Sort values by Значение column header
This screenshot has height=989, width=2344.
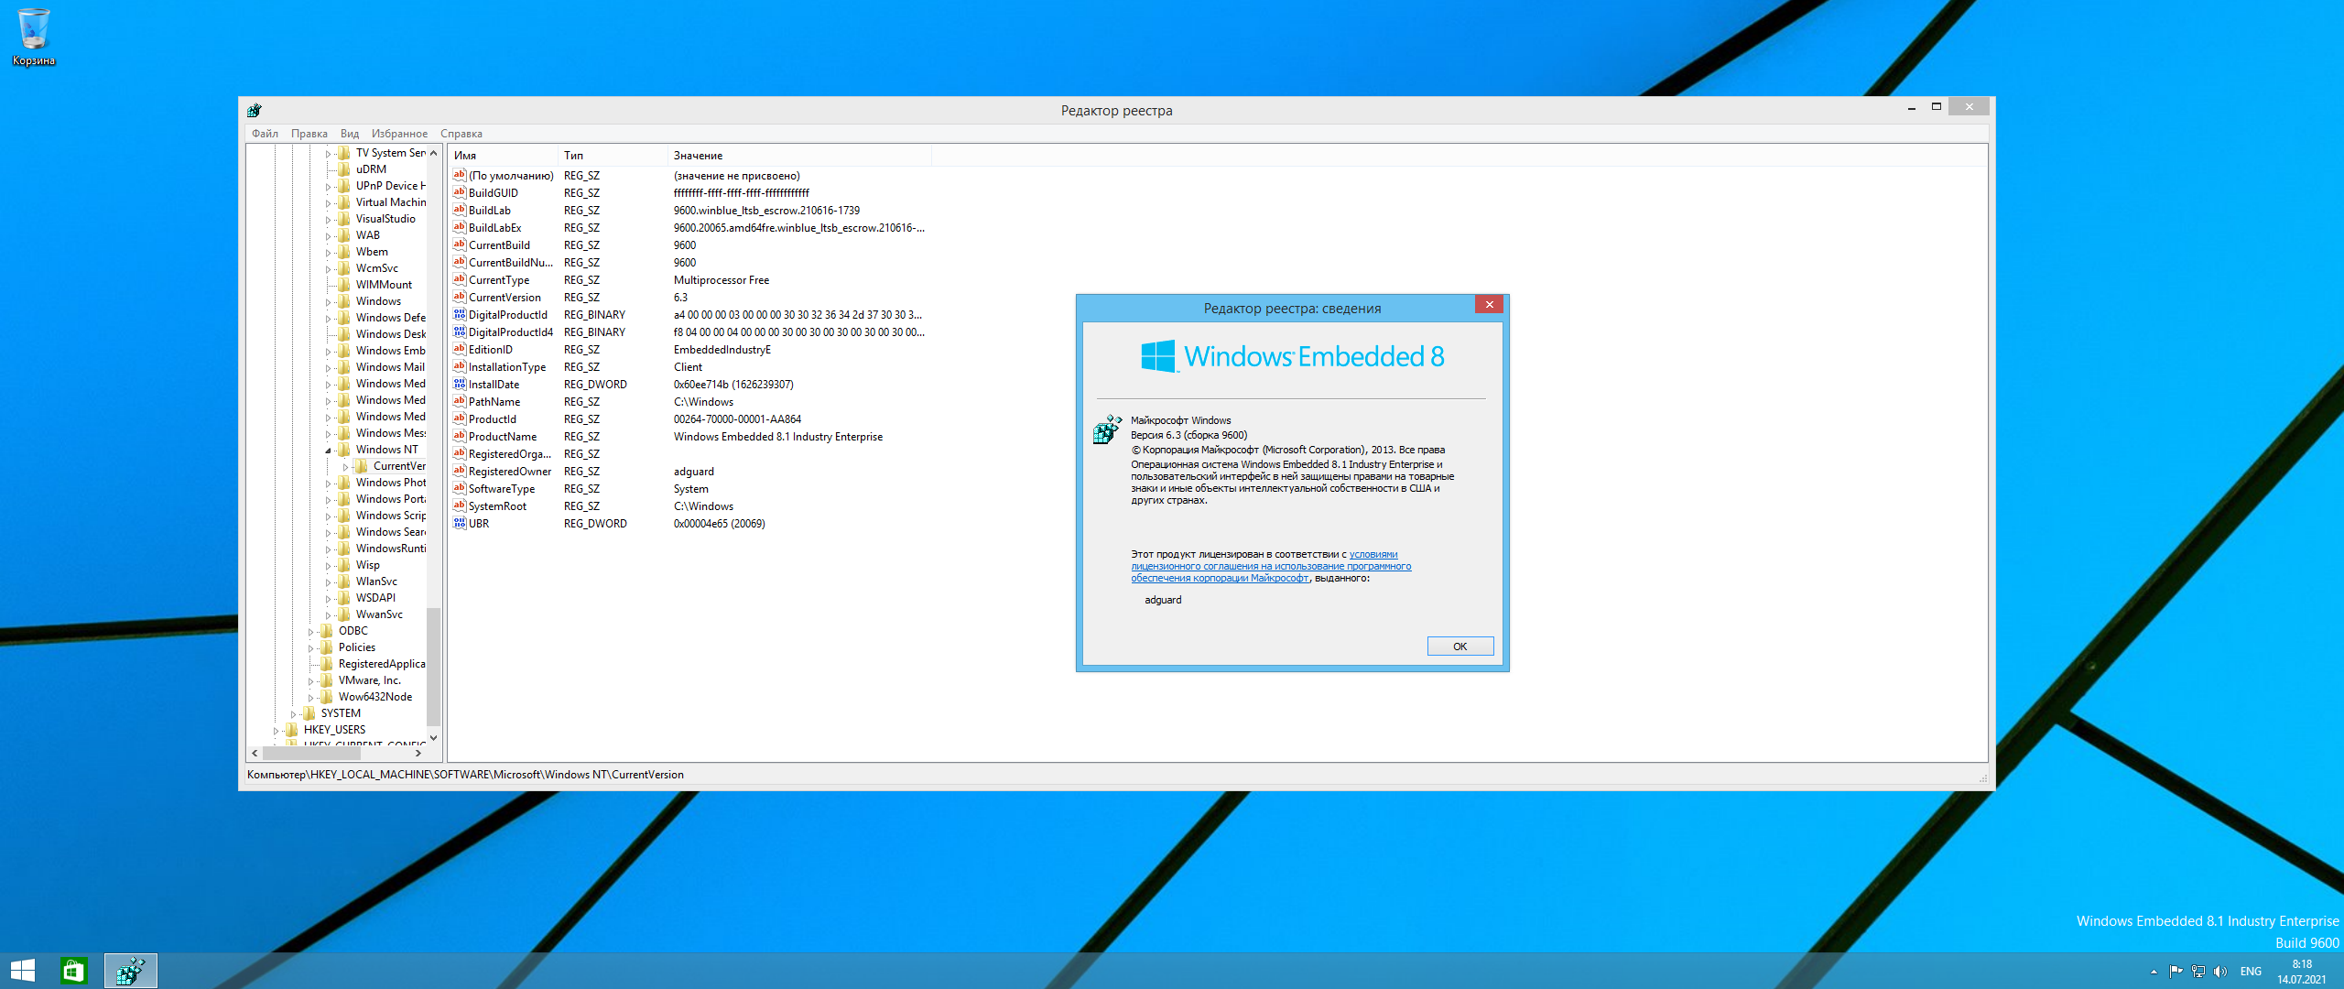799,156
